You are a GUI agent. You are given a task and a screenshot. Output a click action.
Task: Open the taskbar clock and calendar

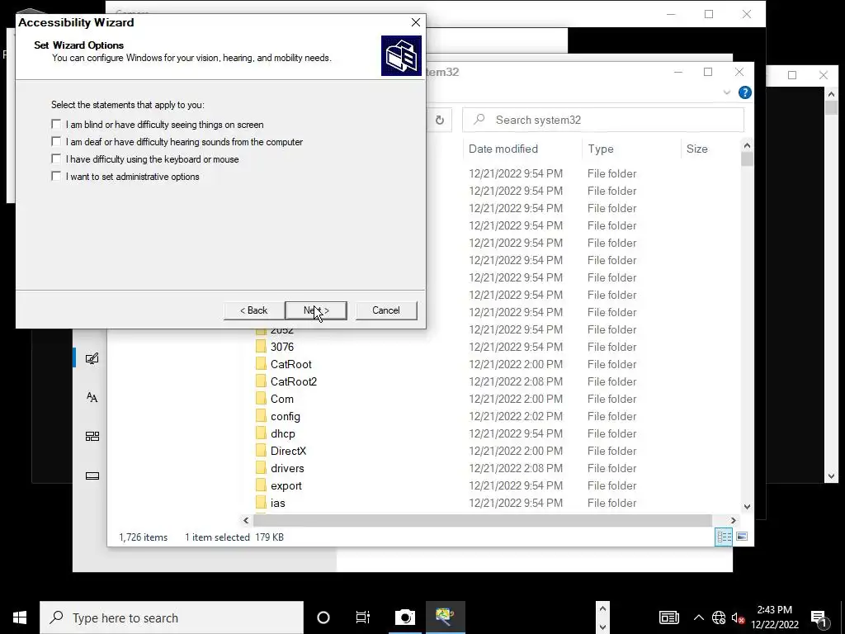pyautogui.click(x=774, y=617)
